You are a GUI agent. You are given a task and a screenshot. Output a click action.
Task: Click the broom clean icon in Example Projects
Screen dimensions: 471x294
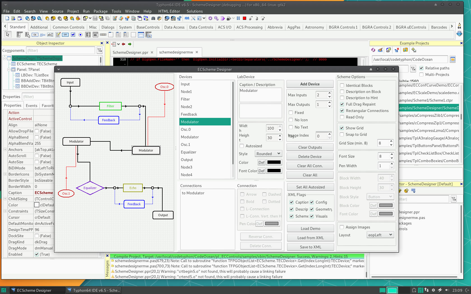(x=380, y=50)
